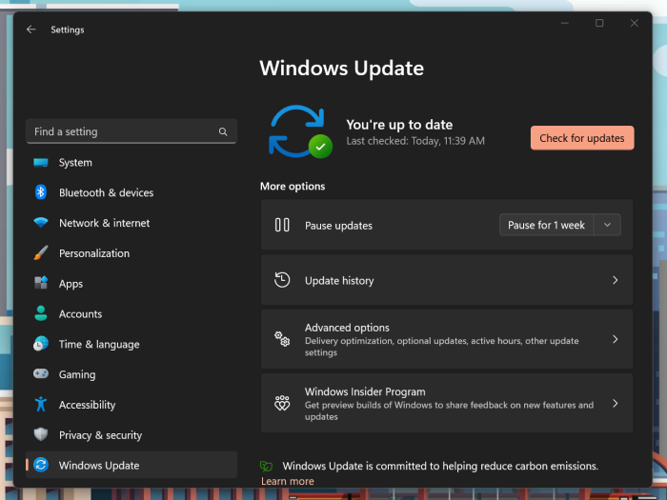This screenshot has height=500, width=667.
Task: Click the Pause updates label
Action: coord(338,226)
